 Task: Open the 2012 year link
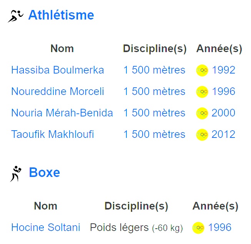click(x=223, y=134)
